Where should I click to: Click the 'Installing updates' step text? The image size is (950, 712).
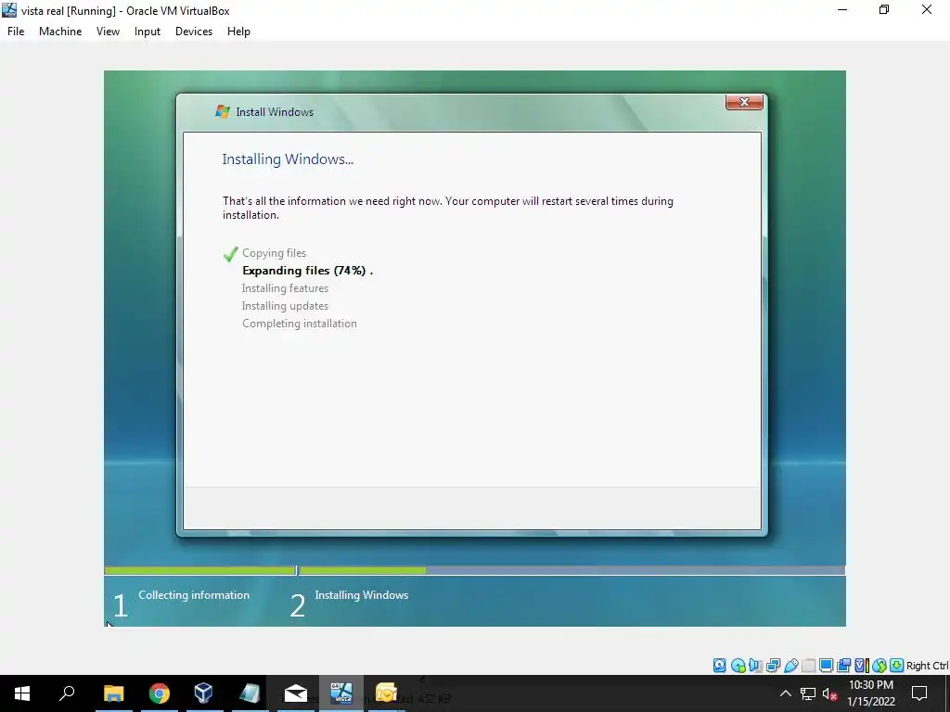point(285,306)
